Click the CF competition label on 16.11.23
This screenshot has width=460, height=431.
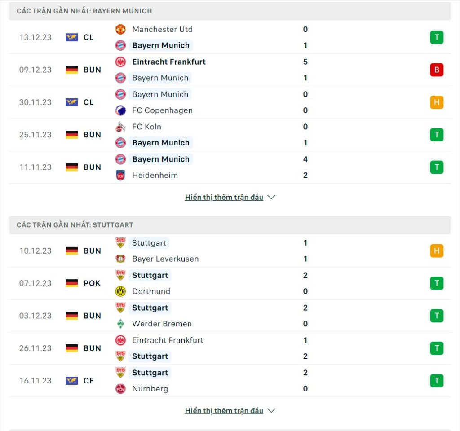coord(88,381)
